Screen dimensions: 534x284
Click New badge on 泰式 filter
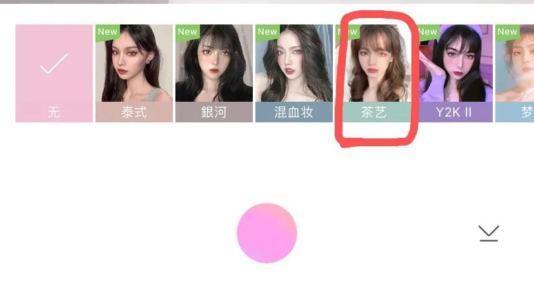point(107,32)
